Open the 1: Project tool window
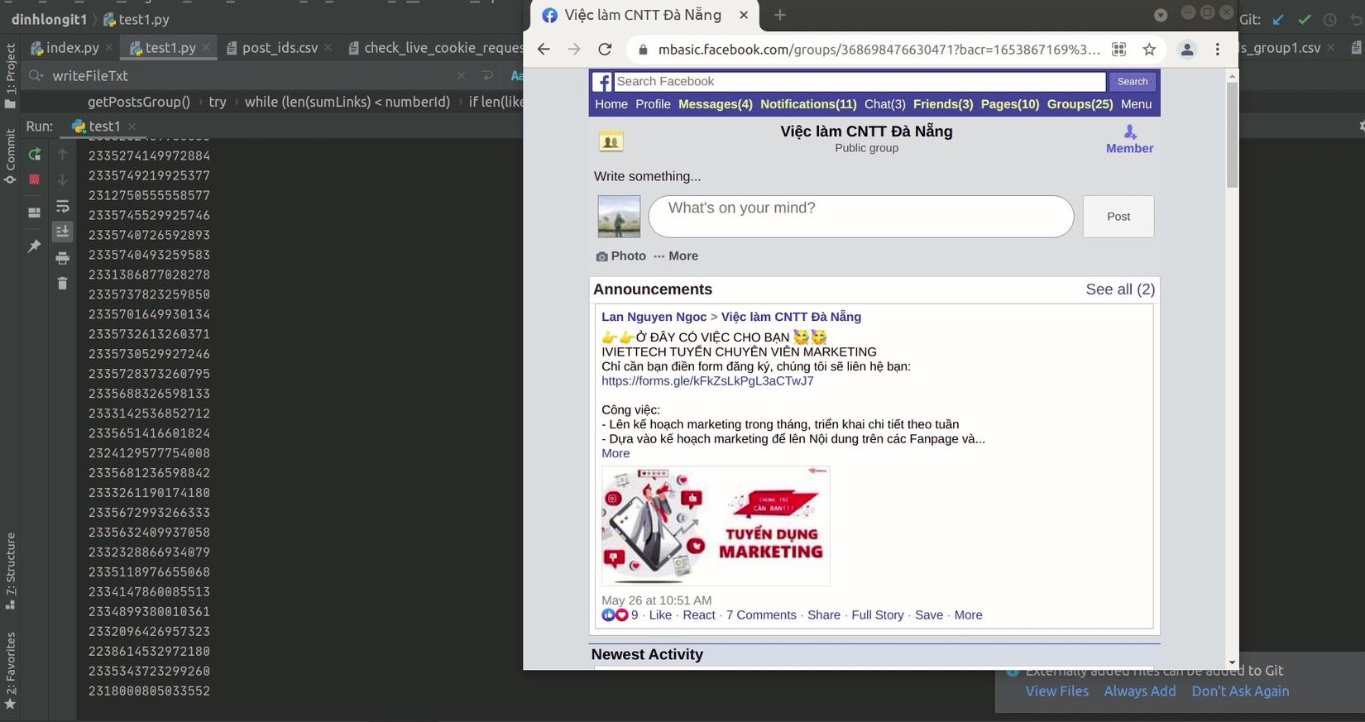The width and height of the screenshot is (1365, 722). tap(10, 76)
